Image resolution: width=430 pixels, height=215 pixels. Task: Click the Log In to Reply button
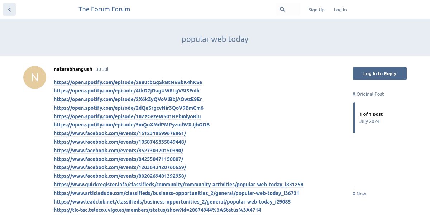[x=379, y=73]
